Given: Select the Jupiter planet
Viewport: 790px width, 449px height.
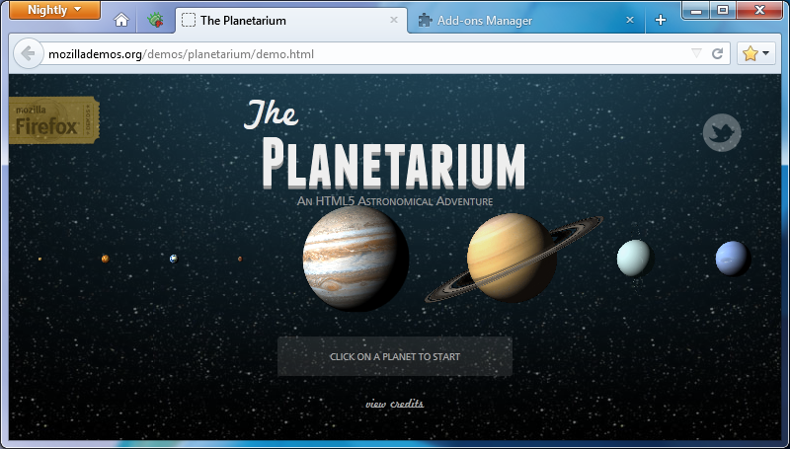Looking at the screenshot, I should click(x=355, y=259).
